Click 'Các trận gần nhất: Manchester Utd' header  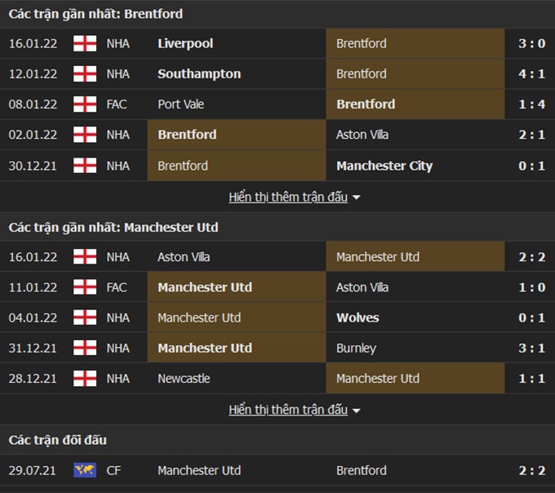[x=113, y=227]
